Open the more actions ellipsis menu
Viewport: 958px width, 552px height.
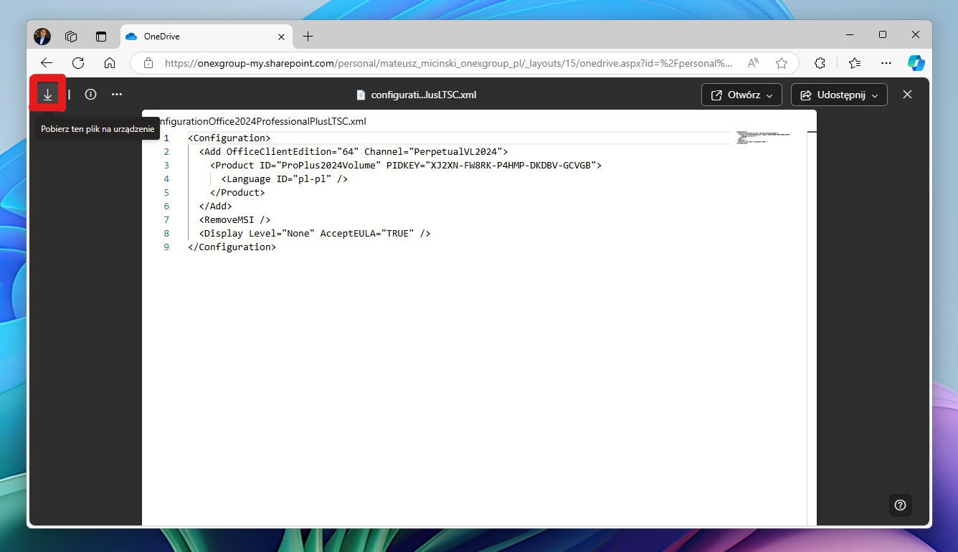coord(117,94)
